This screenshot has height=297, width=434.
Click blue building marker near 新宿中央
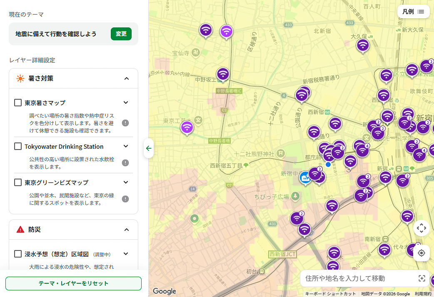click(305, 178)
